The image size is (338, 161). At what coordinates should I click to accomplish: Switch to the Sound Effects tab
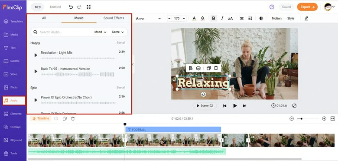[114, 18]
